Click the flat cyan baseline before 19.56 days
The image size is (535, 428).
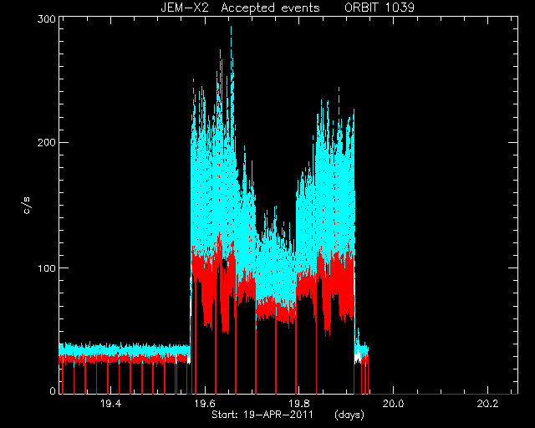point(125,349)
